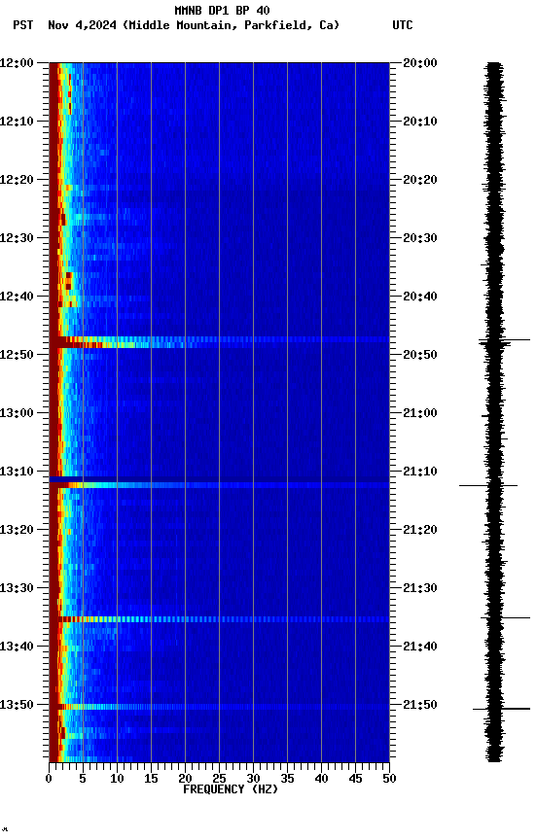
Task: Click the 20:00 UTC time label
Action: (420, 63)
